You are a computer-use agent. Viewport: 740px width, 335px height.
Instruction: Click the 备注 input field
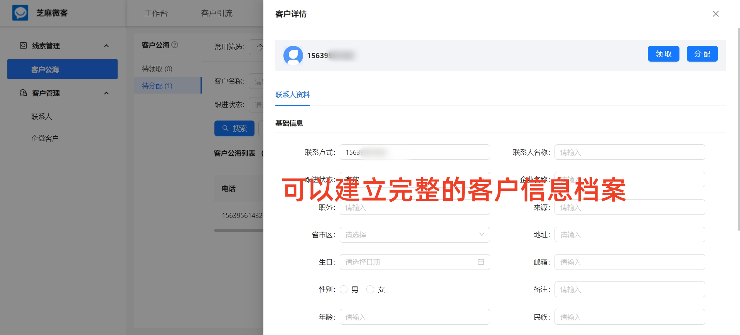click(630, 289)
